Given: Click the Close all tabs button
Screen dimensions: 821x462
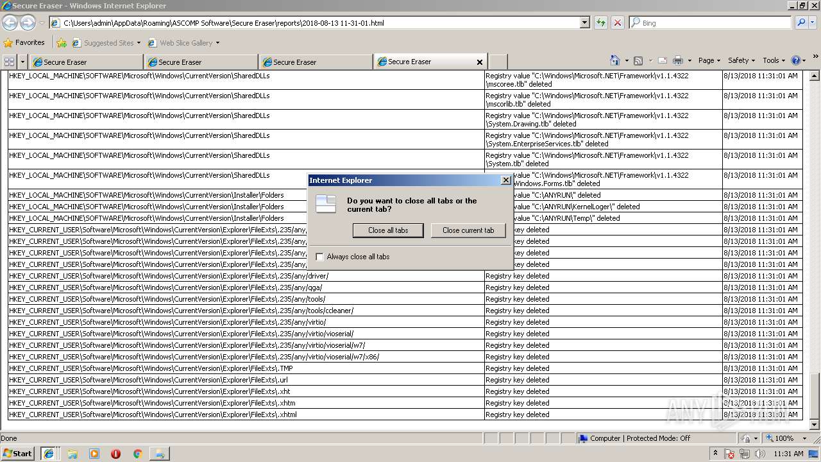Looking at the screenshot, I should 388,230.
